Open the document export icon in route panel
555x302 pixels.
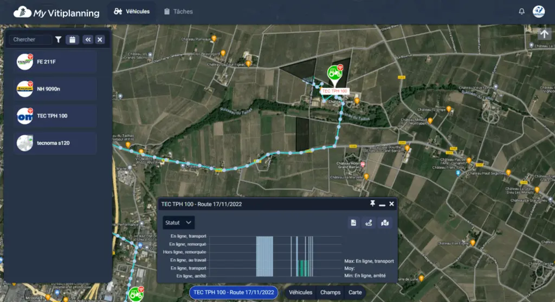353,222
